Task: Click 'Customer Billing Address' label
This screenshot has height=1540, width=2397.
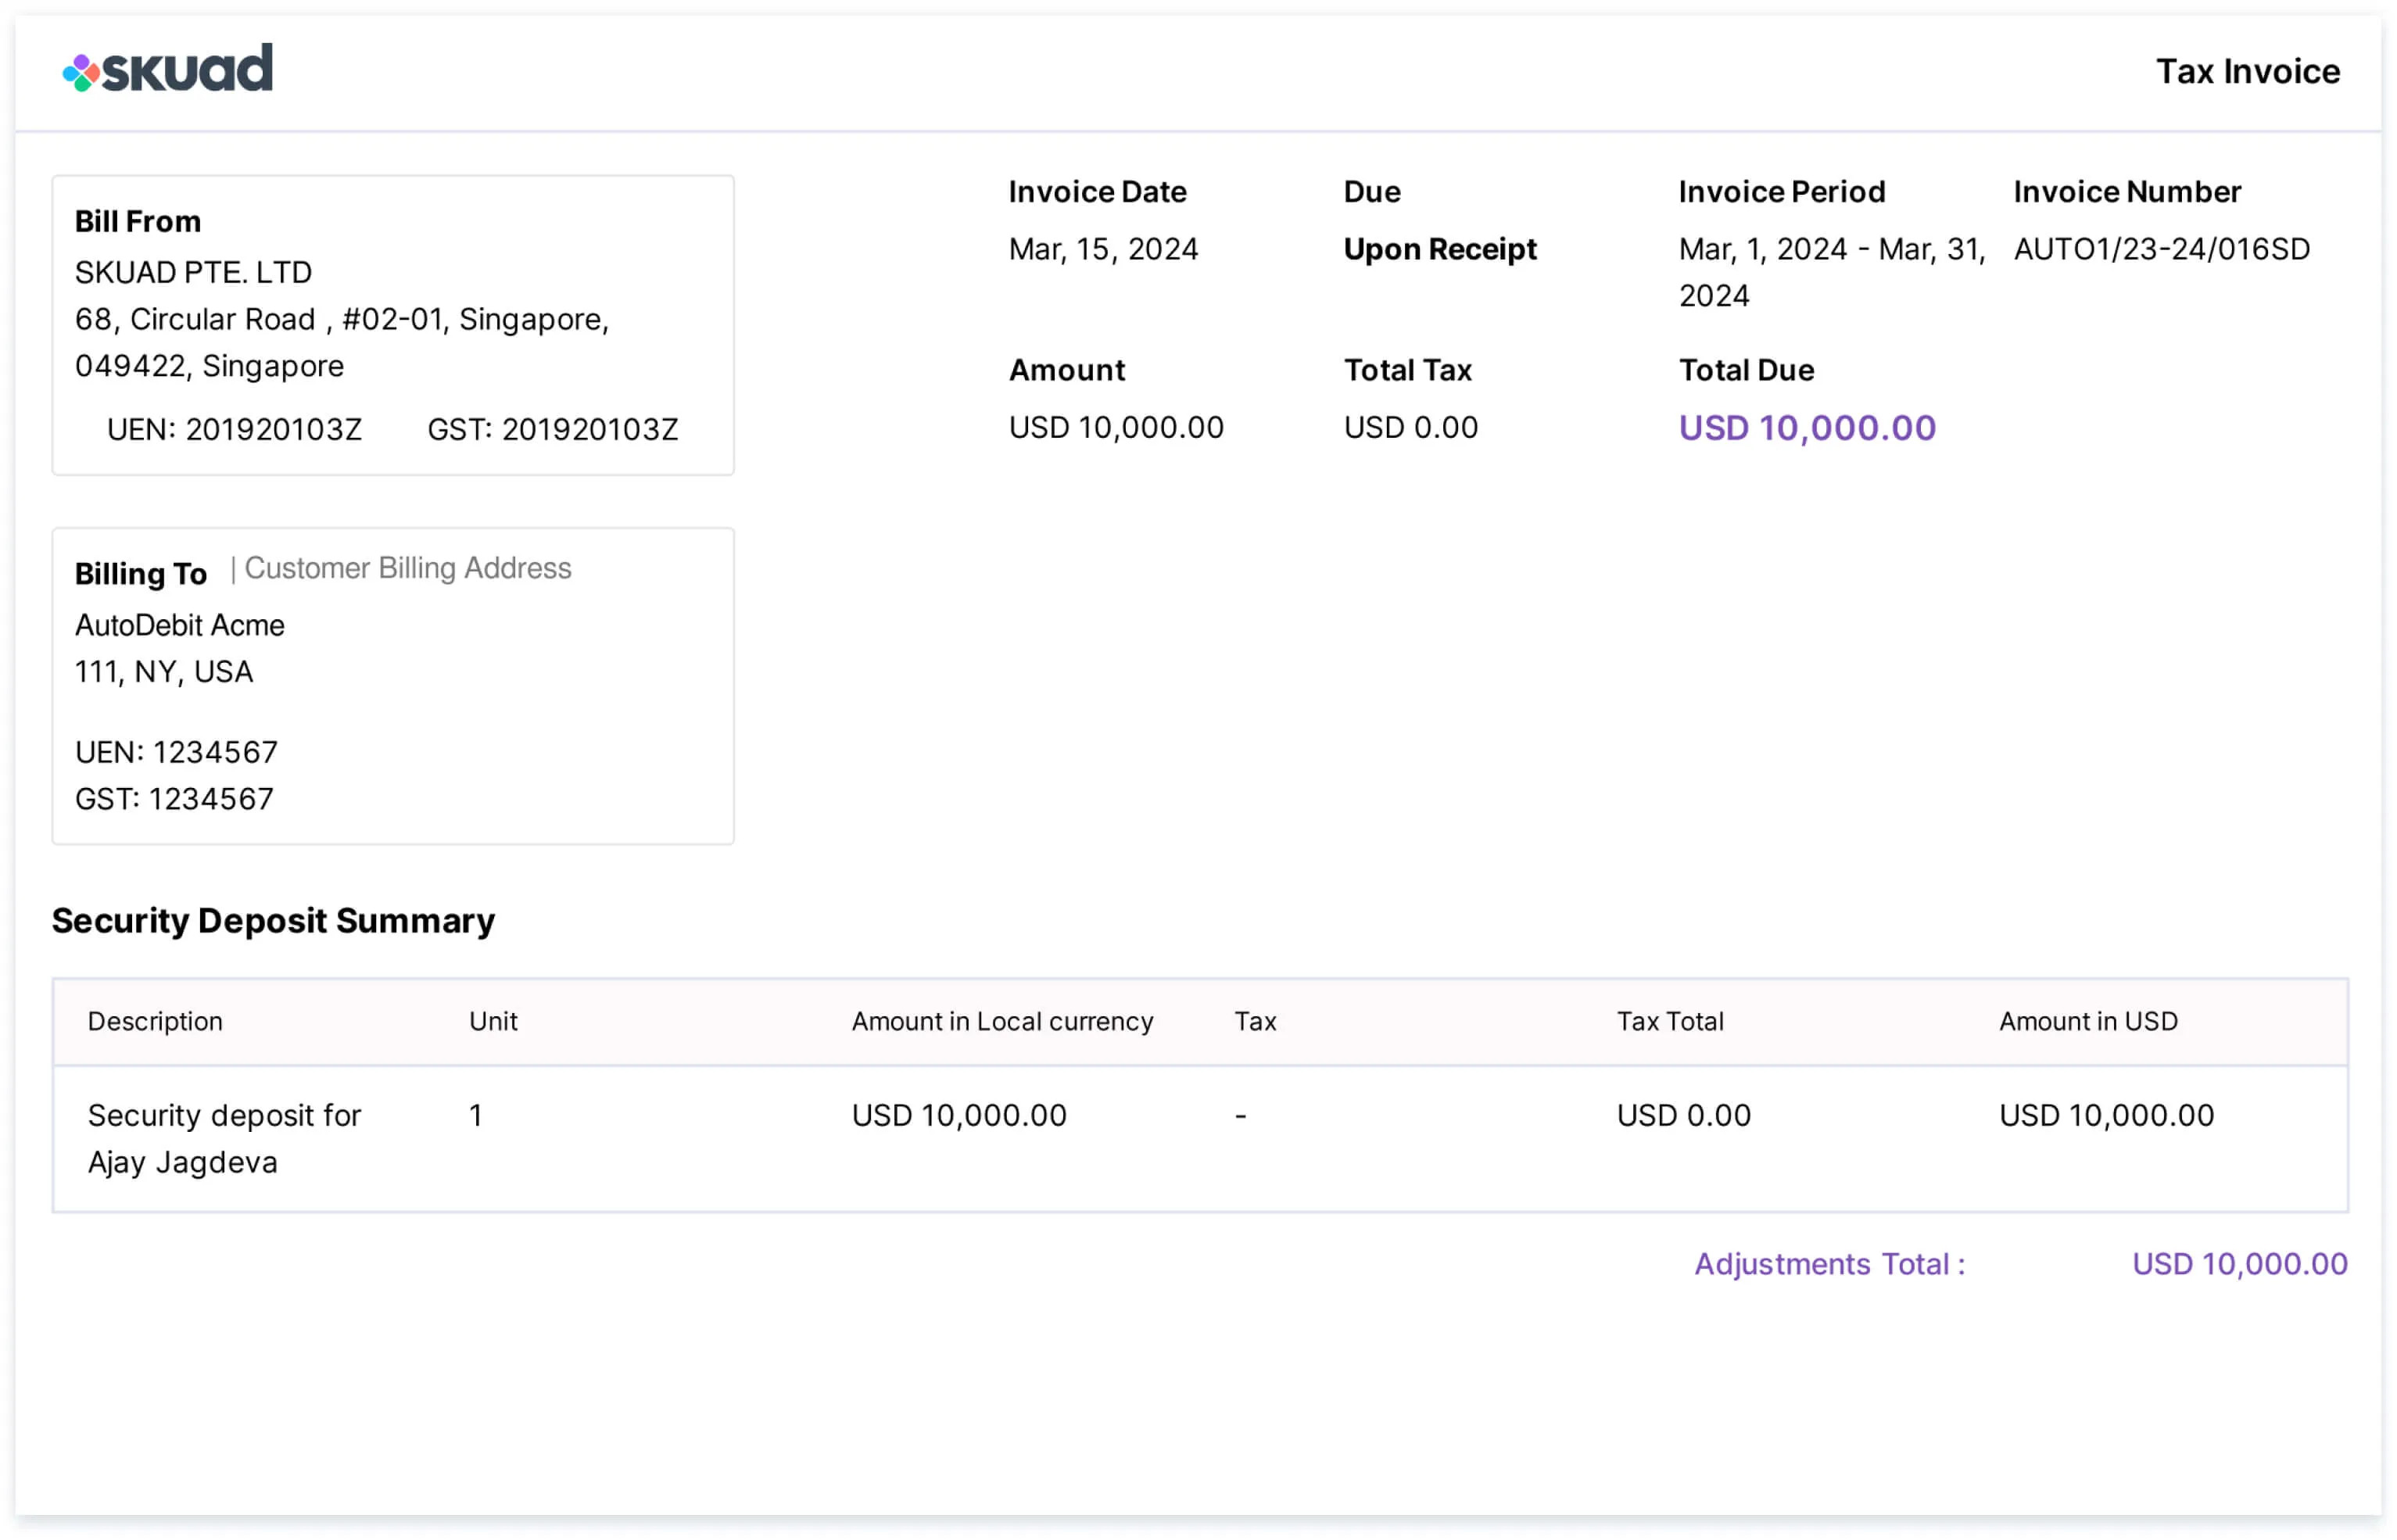Action: tap(408, 568)
